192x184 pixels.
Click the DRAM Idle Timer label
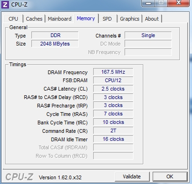tap(69, 139)
